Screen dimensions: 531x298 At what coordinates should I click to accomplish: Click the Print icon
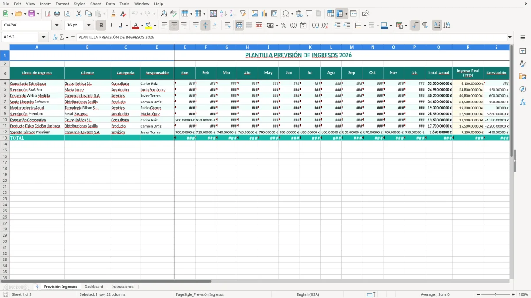click(57, 14)
